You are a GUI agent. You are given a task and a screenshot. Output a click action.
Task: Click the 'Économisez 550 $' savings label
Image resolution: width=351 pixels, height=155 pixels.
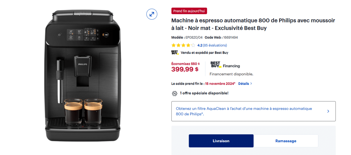(185, 63)
